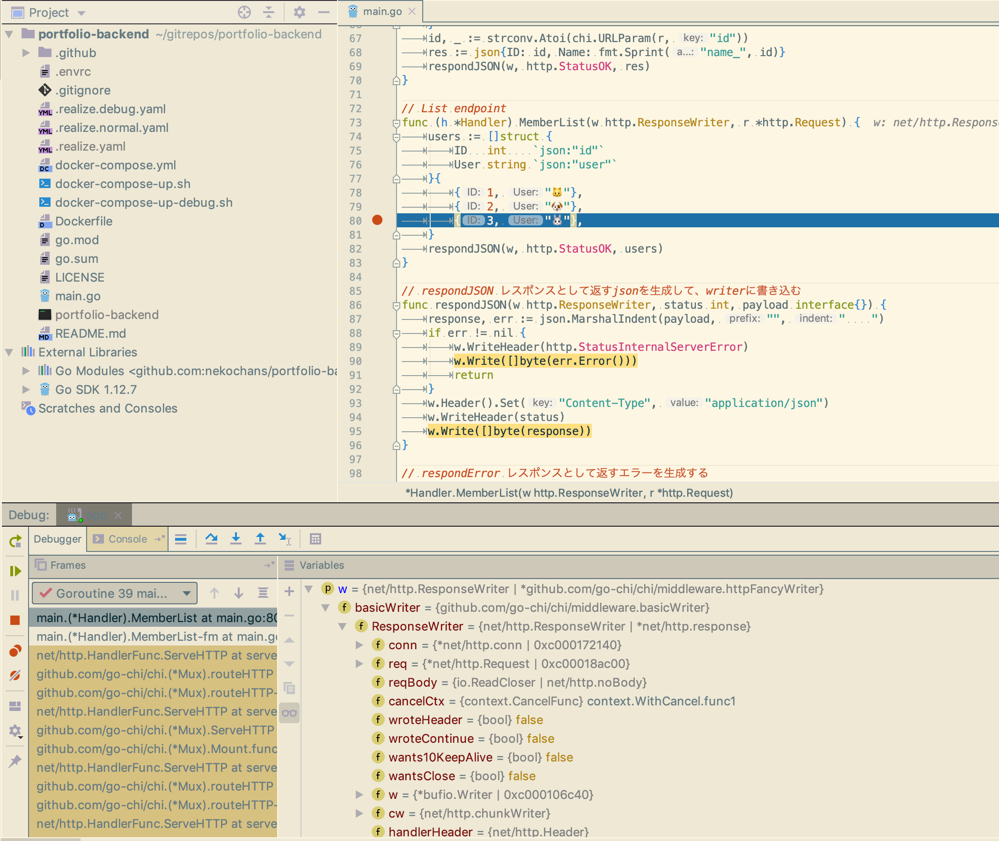Open docker-compose.yml in the project tree

click(x=115, y=165)
